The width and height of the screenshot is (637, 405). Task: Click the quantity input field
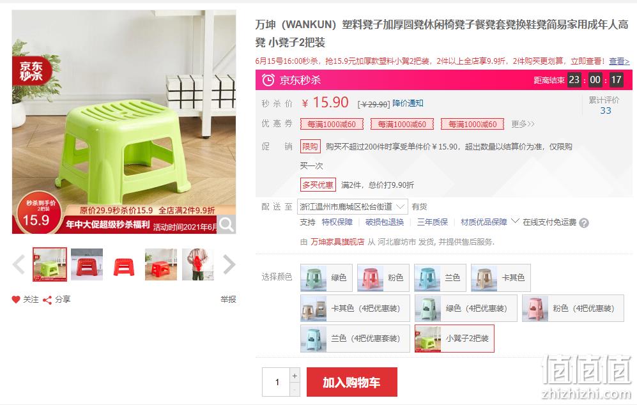(x=276, y=382)
